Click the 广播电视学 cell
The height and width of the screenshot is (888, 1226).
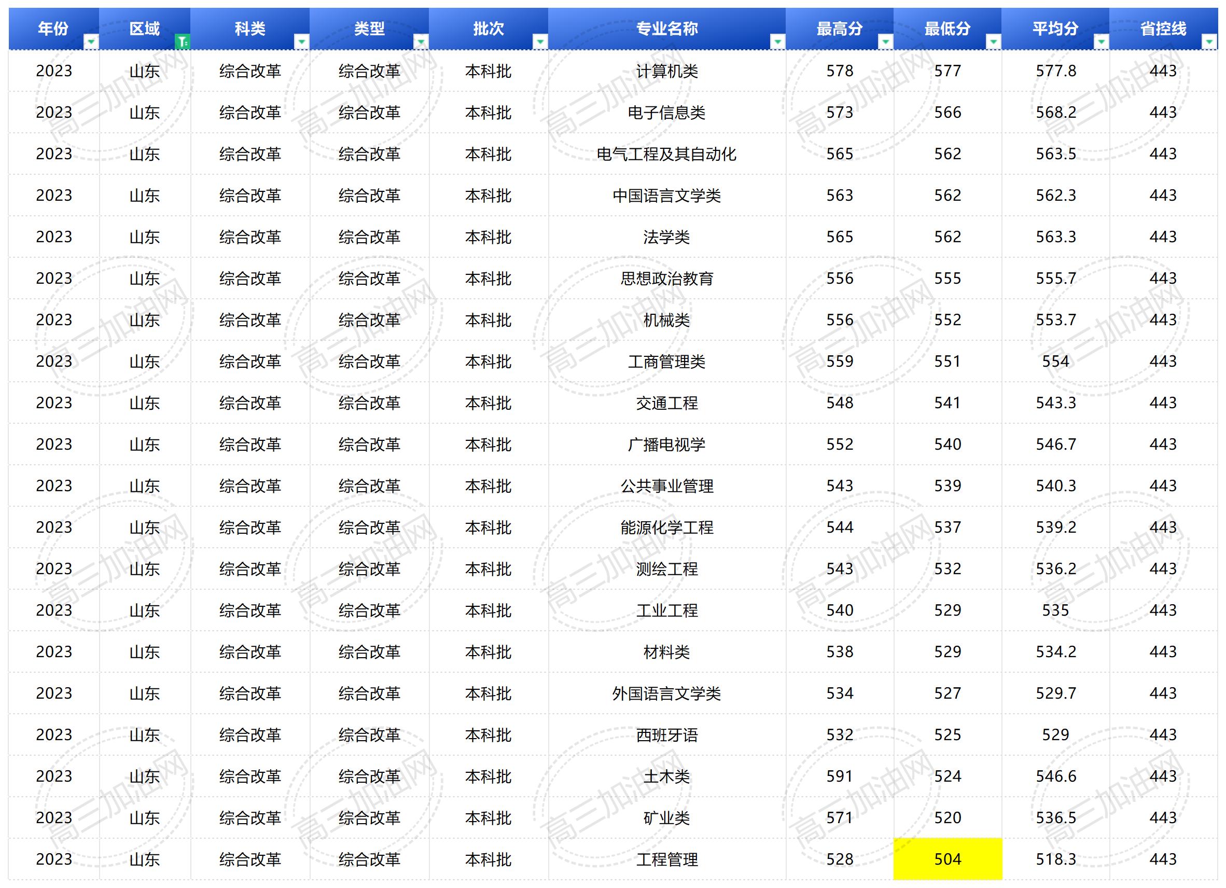[667, 445]
